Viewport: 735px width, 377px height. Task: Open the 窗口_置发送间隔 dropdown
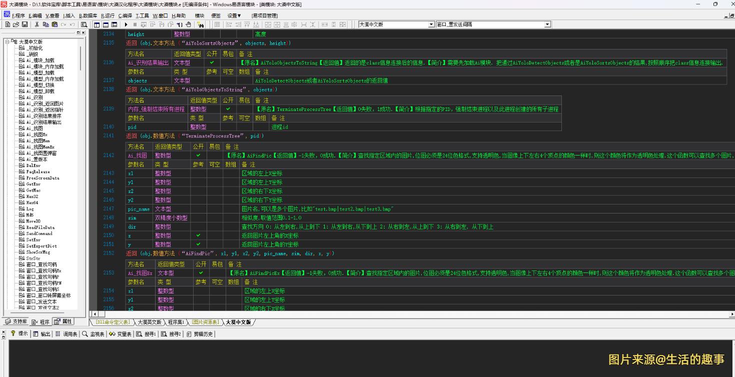point(548,23)
